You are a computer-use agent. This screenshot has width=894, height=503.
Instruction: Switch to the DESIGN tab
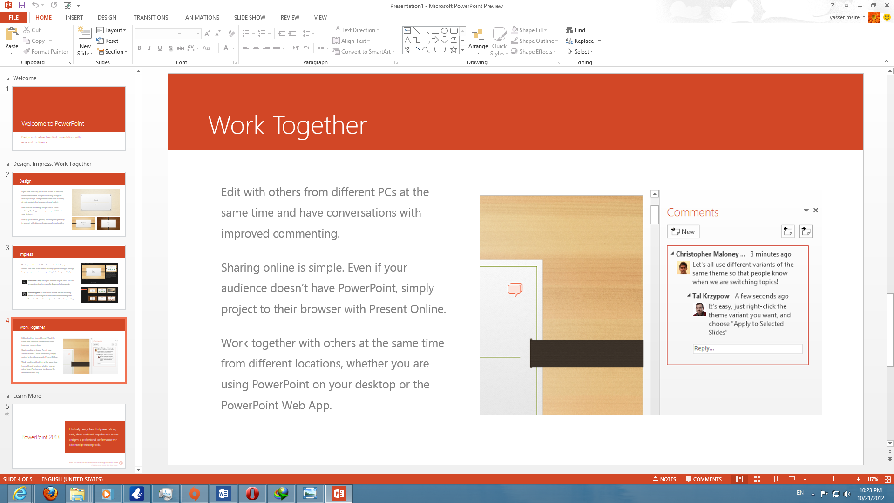coord(107,17)
